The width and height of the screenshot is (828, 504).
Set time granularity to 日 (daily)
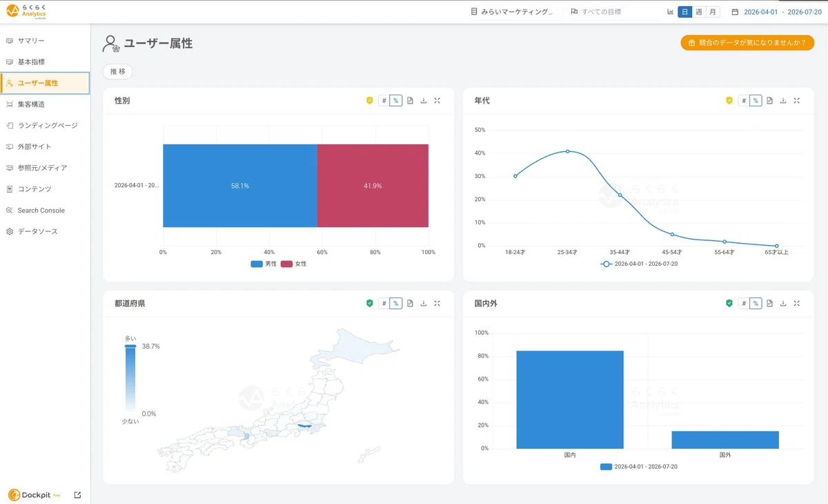[x=685, y=12]
